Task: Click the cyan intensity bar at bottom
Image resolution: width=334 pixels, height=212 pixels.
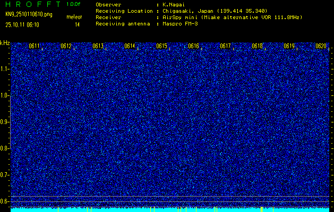Action: coord(170,210)
